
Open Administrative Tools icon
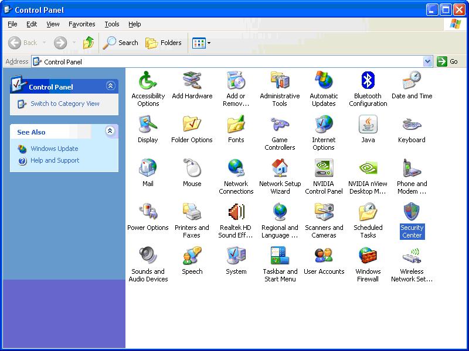point(280,89)
